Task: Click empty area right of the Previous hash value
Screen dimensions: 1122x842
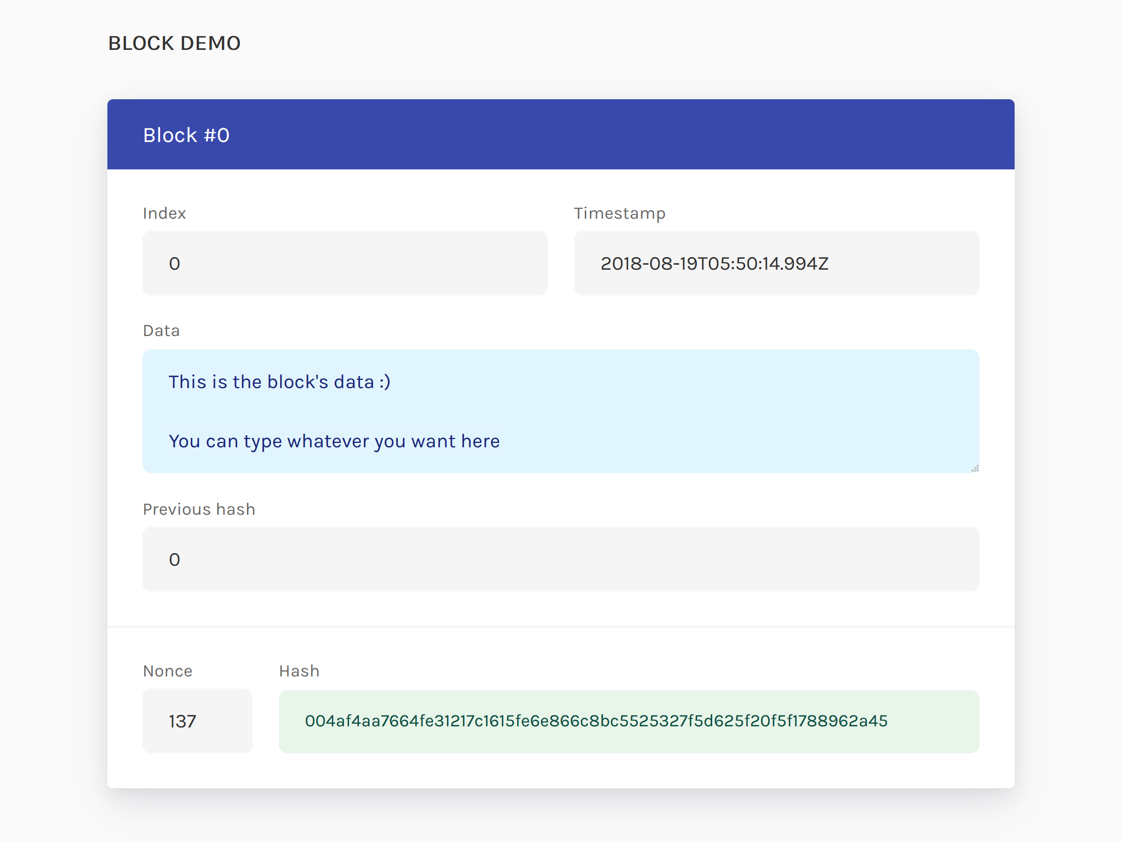Action: coord(603,559)
